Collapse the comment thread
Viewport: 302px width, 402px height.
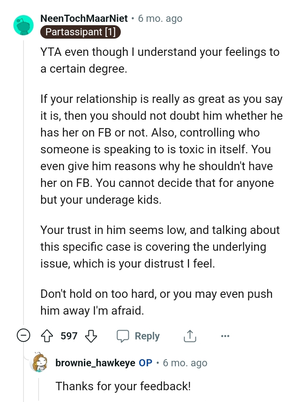(x=23, y=336)
